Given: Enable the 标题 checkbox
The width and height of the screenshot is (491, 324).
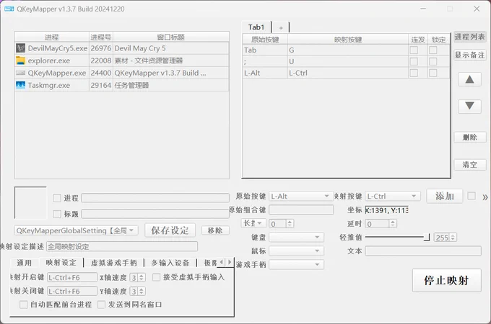Looking at the screenshot, I should tap(57, 214).
